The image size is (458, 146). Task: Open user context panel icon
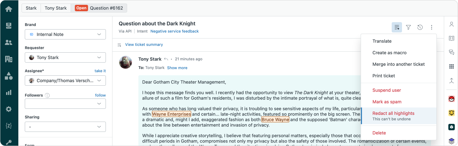tap(451, 24)
